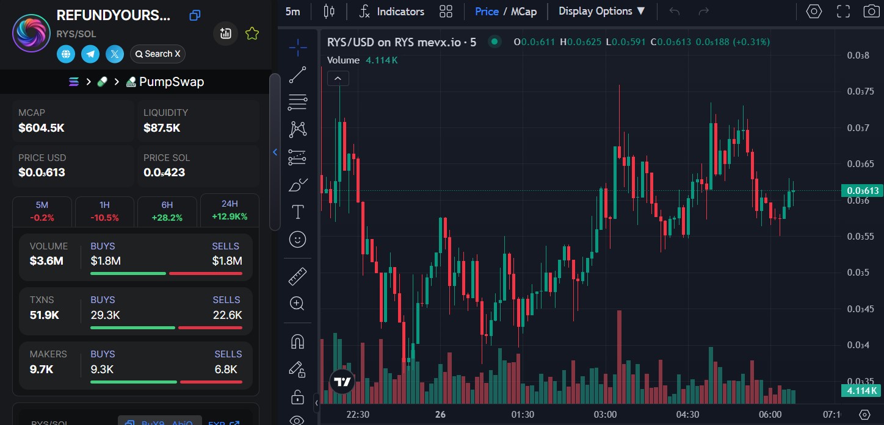This screenshot has height=425, width=884.
Task: Collapse the indicator legend chevron
Action: 338,78
